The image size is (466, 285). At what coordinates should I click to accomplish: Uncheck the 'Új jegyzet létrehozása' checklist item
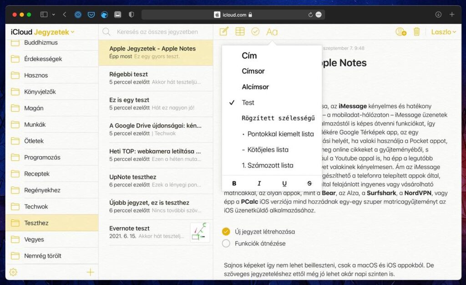(226, 231)
